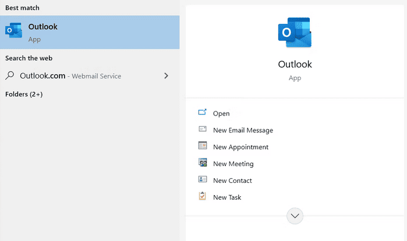The image size is (407, 241).
Task: Expand more actions with the down chevron
Action: [295, 216]
